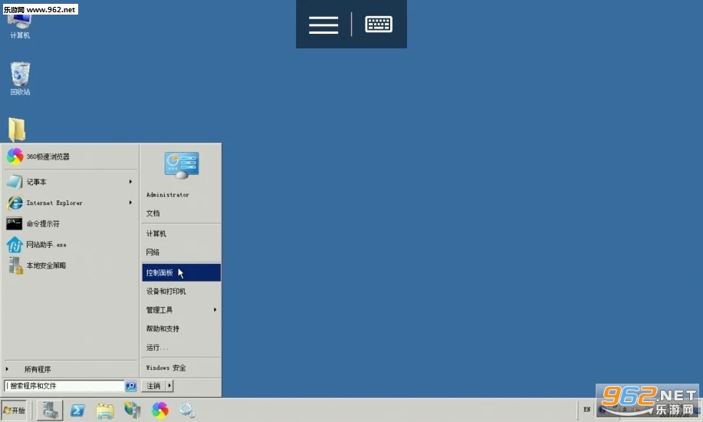This screenshot has width=703, height=422.
Task: Open the file explorer folder icon in the taskbar
Action: click(105, 410)
